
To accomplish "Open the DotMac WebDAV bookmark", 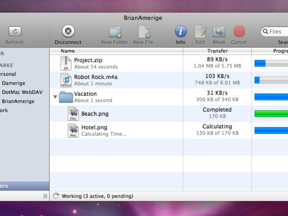I will [x=22, y=92].
